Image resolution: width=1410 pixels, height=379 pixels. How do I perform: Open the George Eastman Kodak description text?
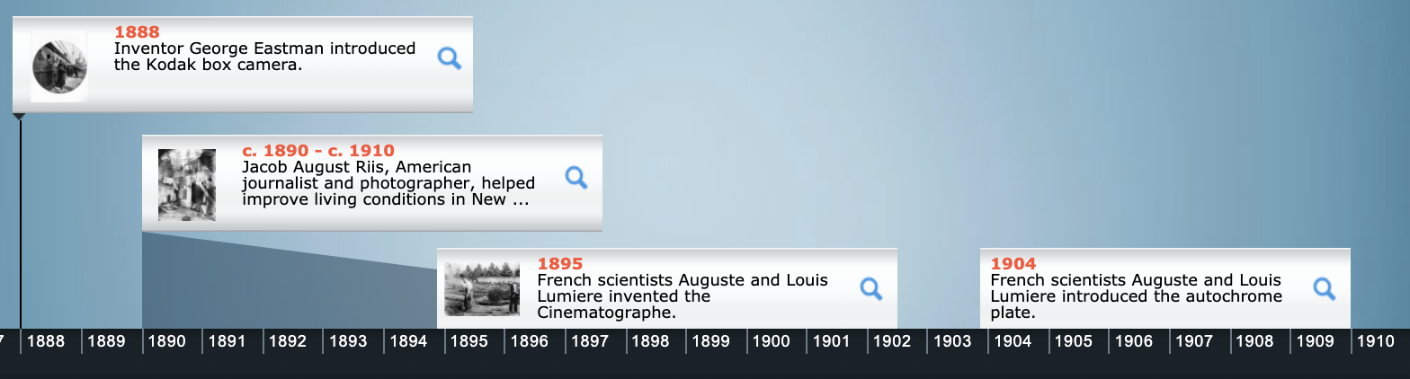(x=264, y=57)
